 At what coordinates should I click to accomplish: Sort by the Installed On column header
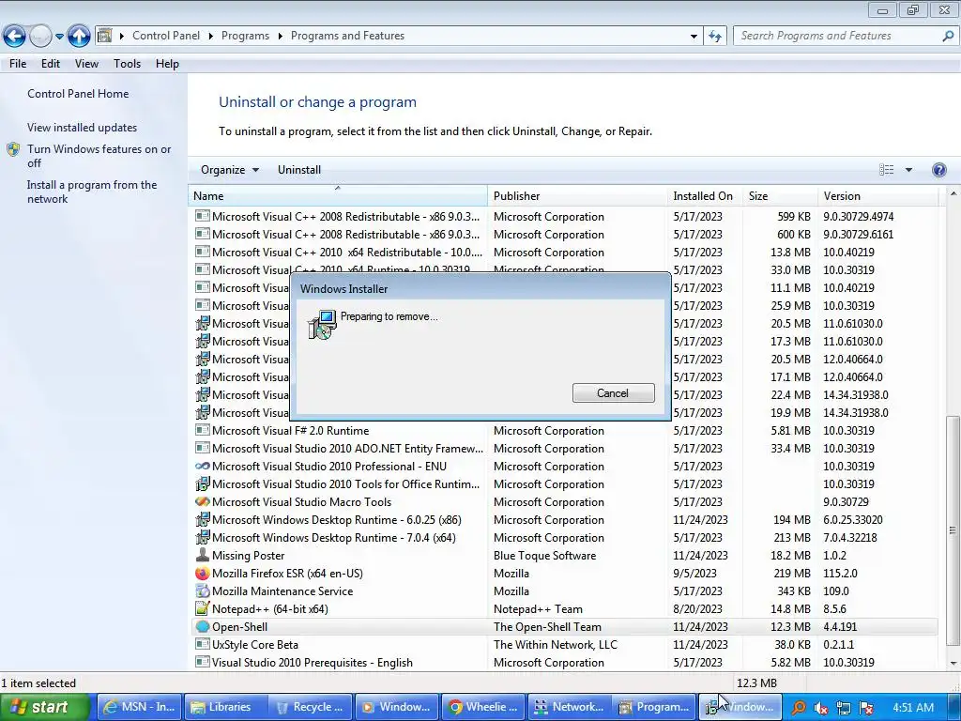coord(704,196)
